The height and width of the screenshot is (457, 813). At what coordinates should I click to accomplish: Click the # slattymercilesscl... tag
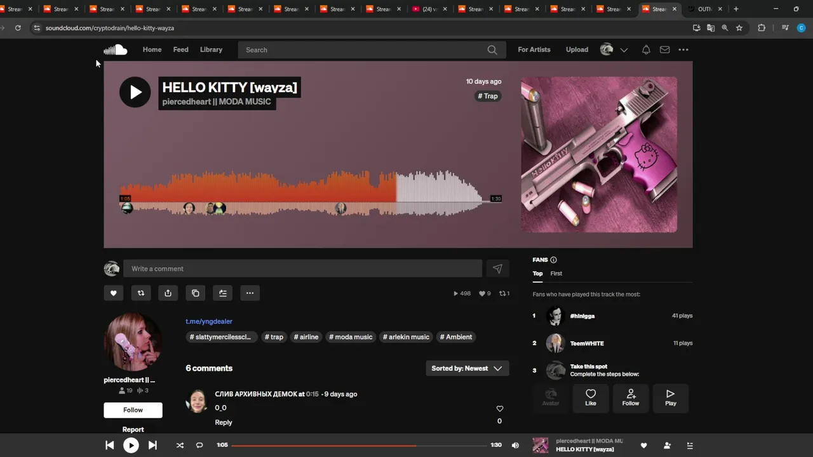tap(222, 337)
